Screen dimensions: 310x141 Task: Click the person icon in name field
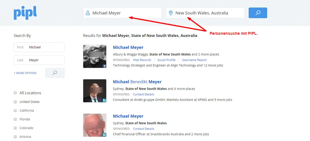point(88,13)
